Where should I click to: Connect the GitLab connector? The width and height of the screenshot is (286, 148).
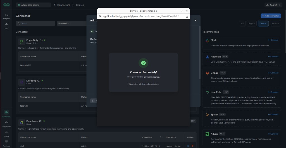pyautogui.click(x=273, y=73)
